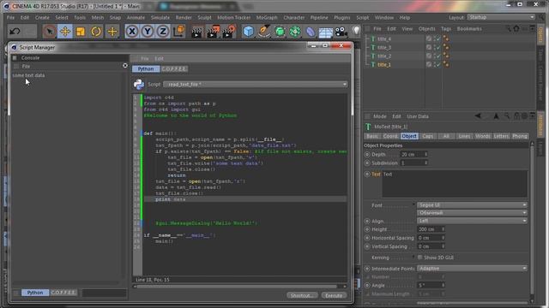Toggle the coordinate system icon
Screen dimensions: 549x308
coord(179,32)
